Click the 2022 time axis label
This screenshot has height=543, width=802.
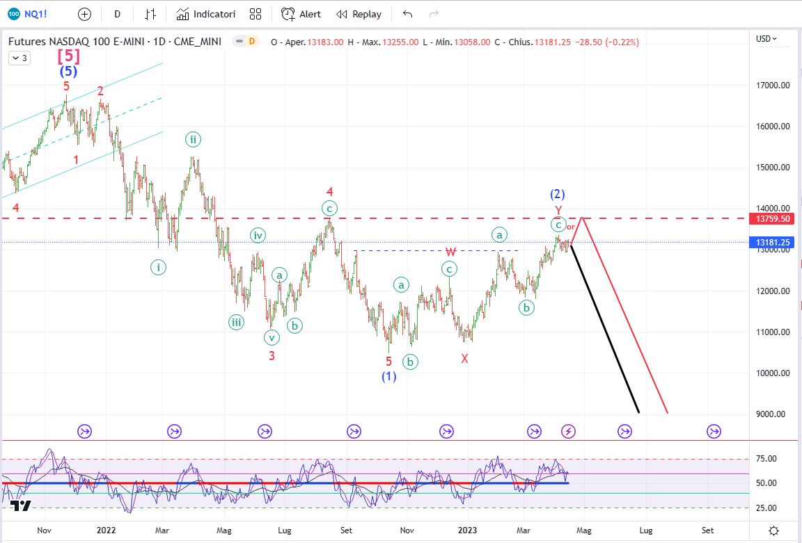tap(107, 530)
